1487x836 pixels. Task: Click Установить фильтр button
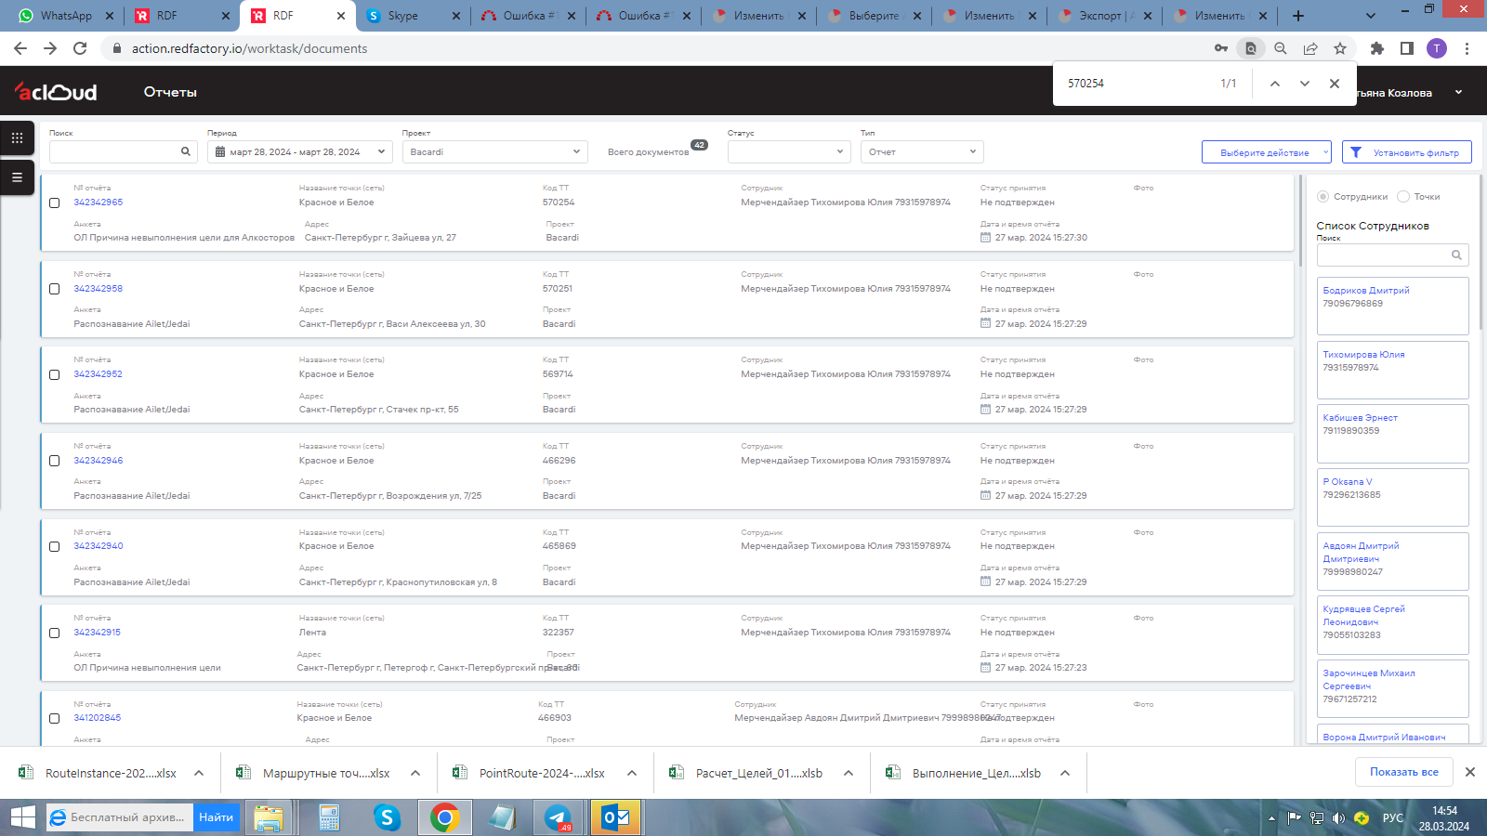1406,152
